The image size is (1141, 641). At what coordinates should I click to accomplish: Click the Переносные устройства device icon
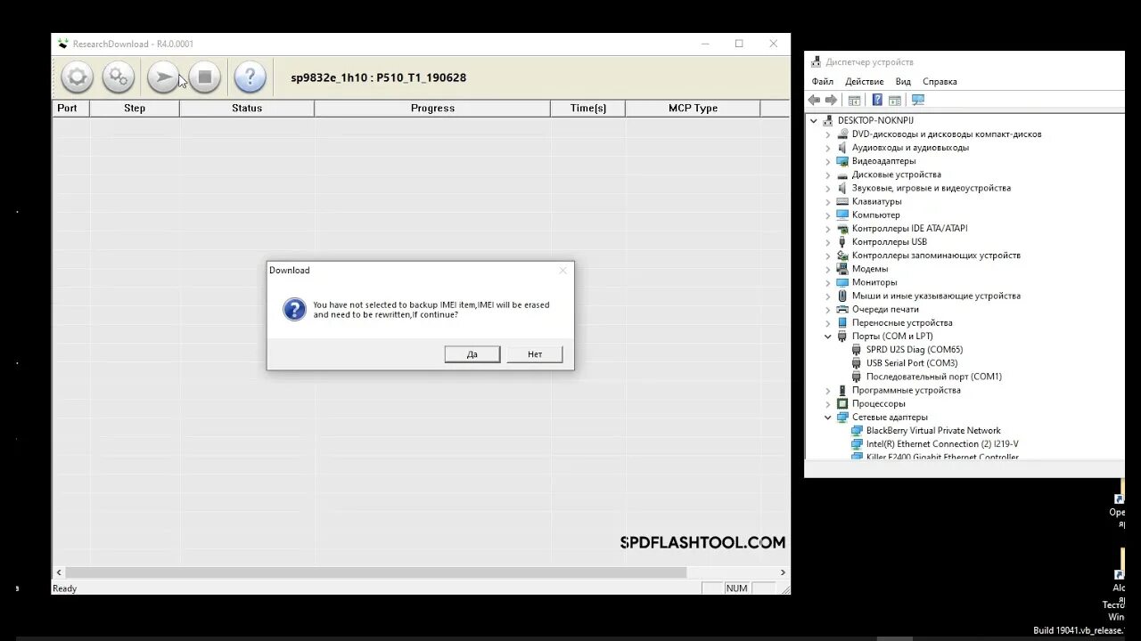coord(842,322)
